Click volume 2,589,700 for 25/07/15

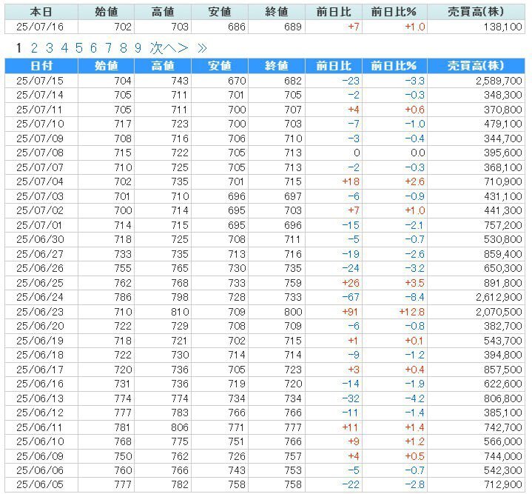(499, 81)
